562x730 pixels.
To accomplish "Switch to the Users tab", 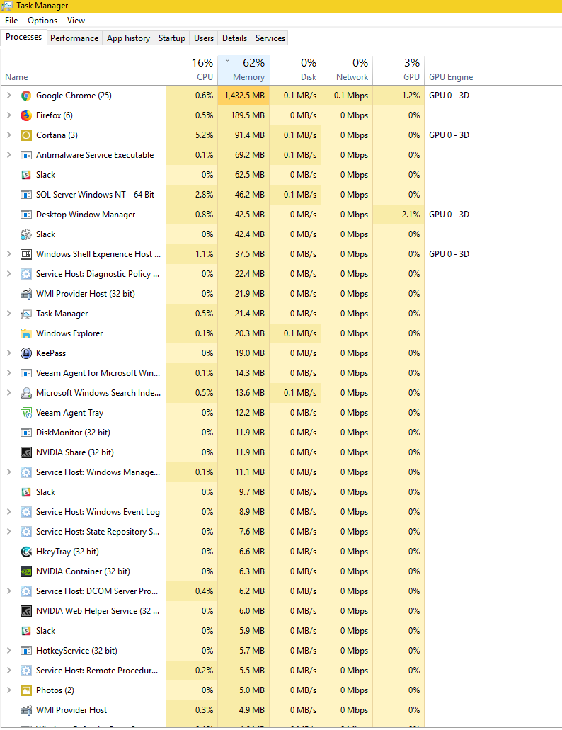I will [x=204, y=38].
